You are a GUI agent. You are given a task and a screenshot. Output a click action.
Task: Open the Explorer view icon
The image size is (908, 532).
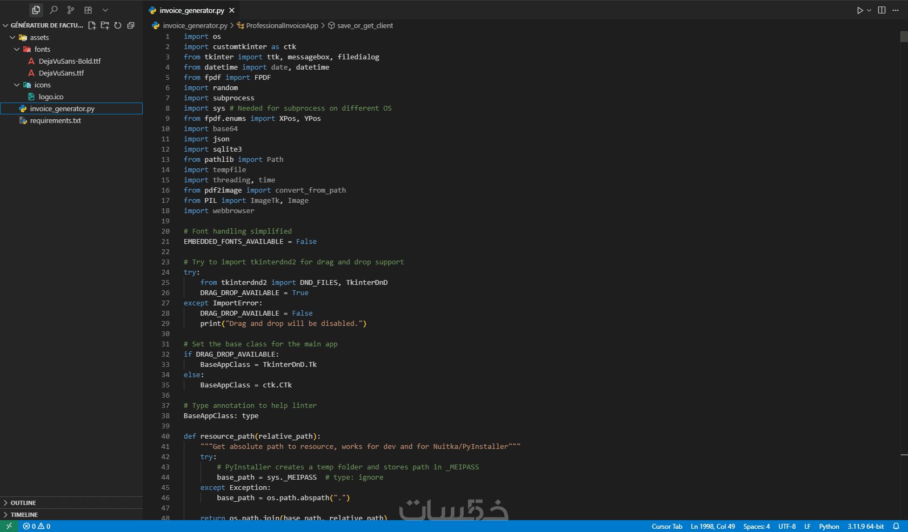tap(36, 10)
